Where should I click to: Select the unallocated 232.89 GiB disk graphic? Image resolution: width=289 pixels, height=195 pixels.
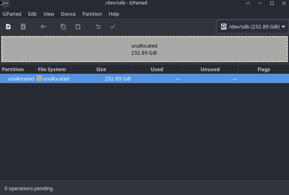[x=144, y=49]
